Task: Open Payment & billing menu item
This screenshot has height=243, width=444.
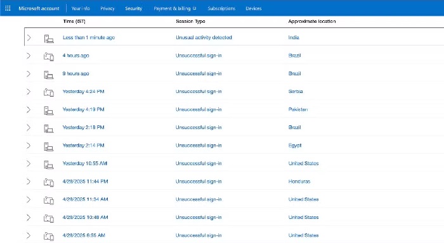Action: 172,8
